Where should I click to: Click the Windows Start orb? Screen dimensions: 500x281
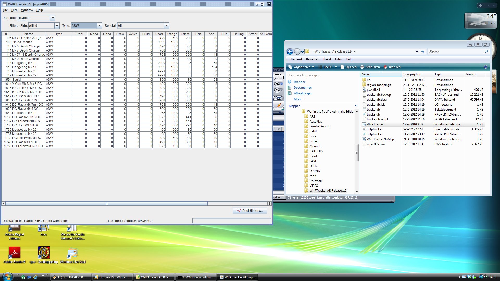click(x=7, y=277)
